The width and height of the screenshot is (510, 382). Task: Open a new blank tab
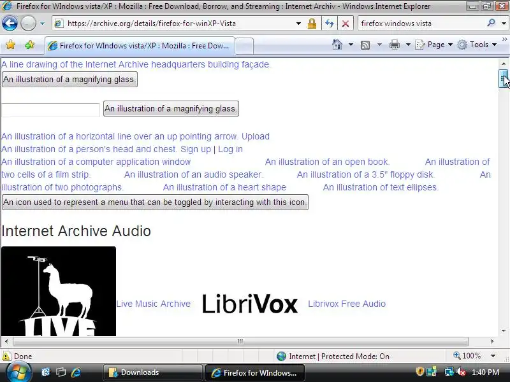point(244,46)
